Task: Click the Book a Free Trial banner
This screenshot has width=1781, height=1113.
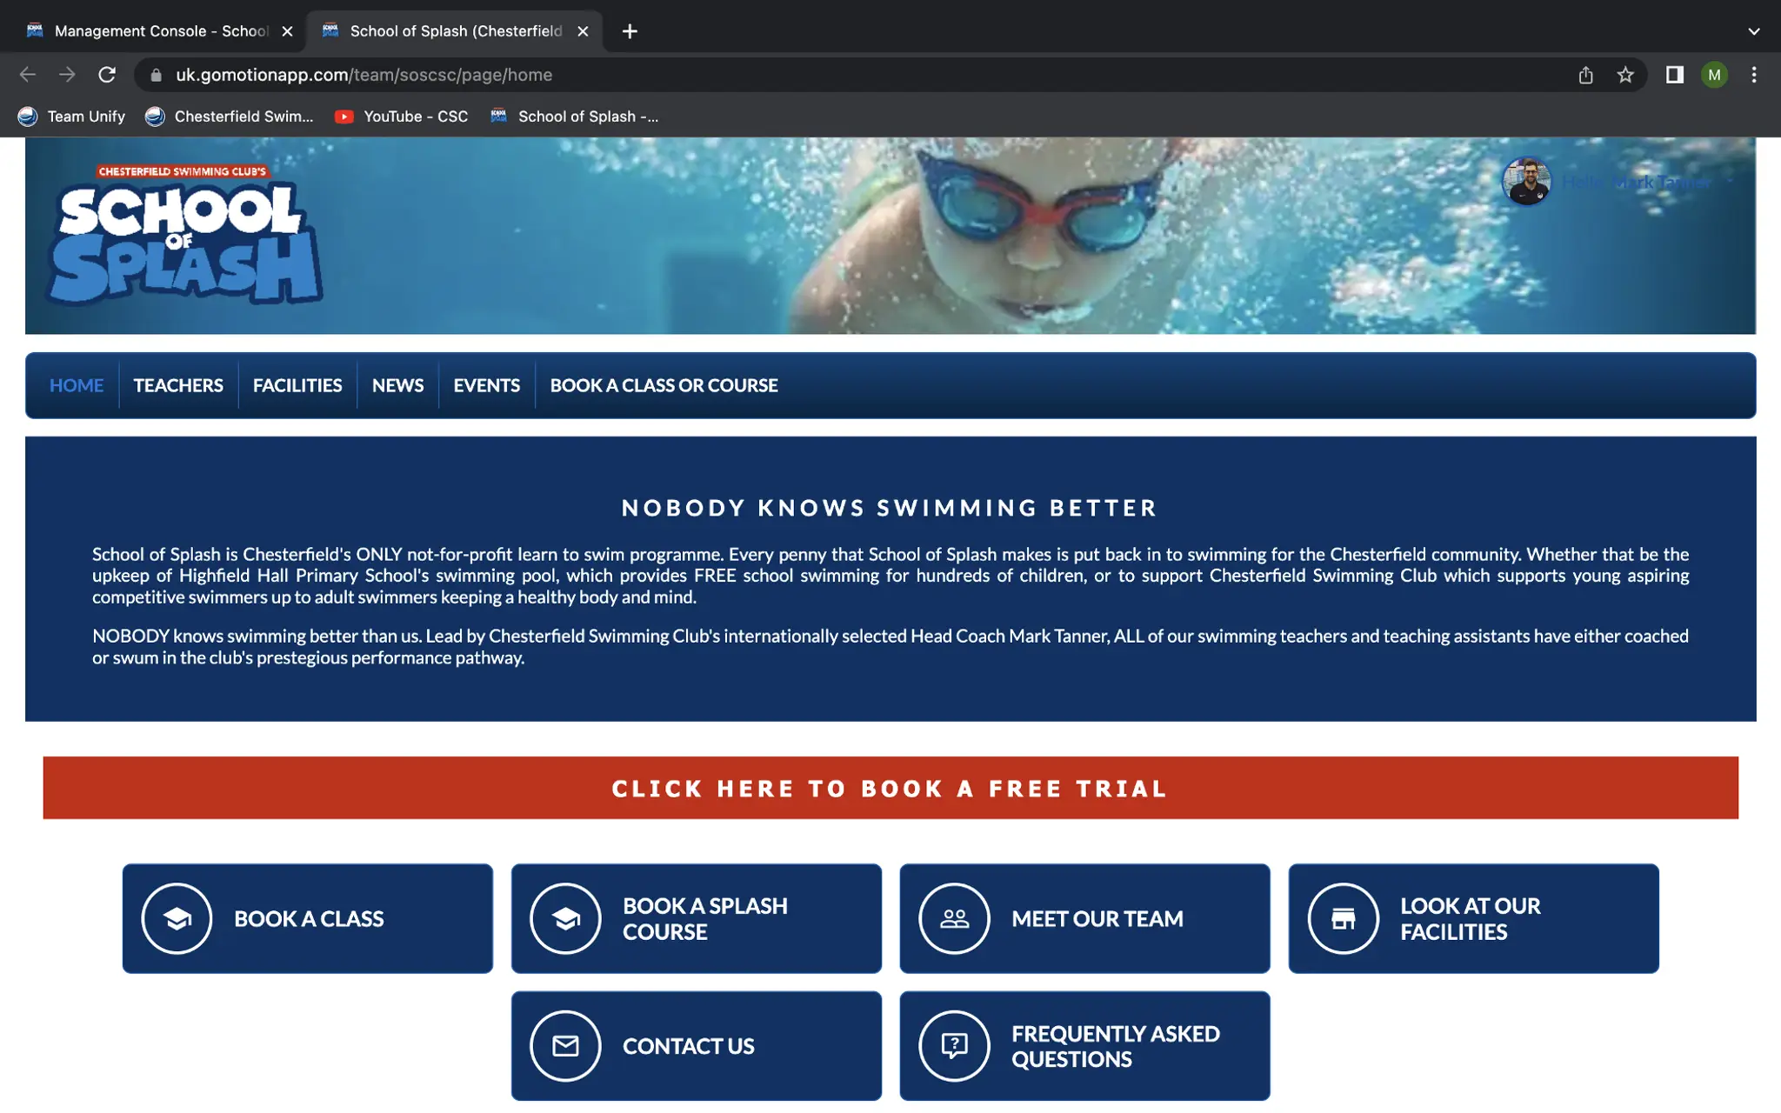Action: (890, 788)
